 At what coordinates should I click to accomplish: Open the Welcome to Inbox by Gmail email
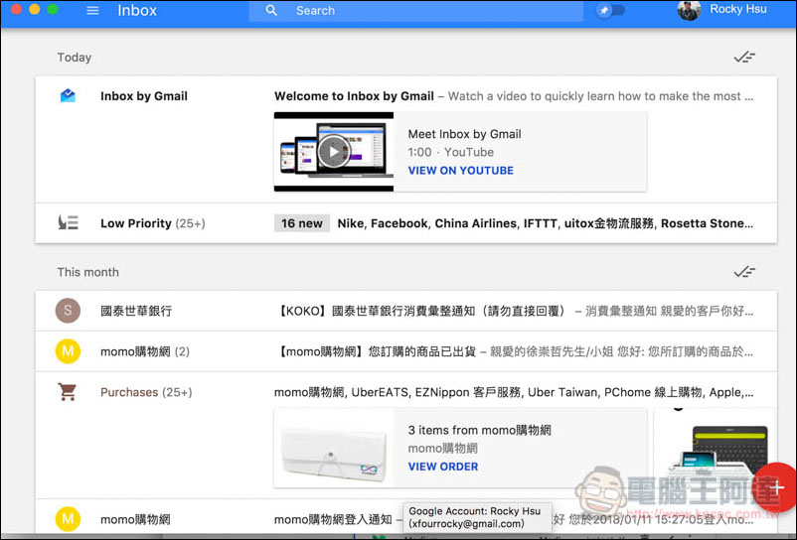[405, 96]
